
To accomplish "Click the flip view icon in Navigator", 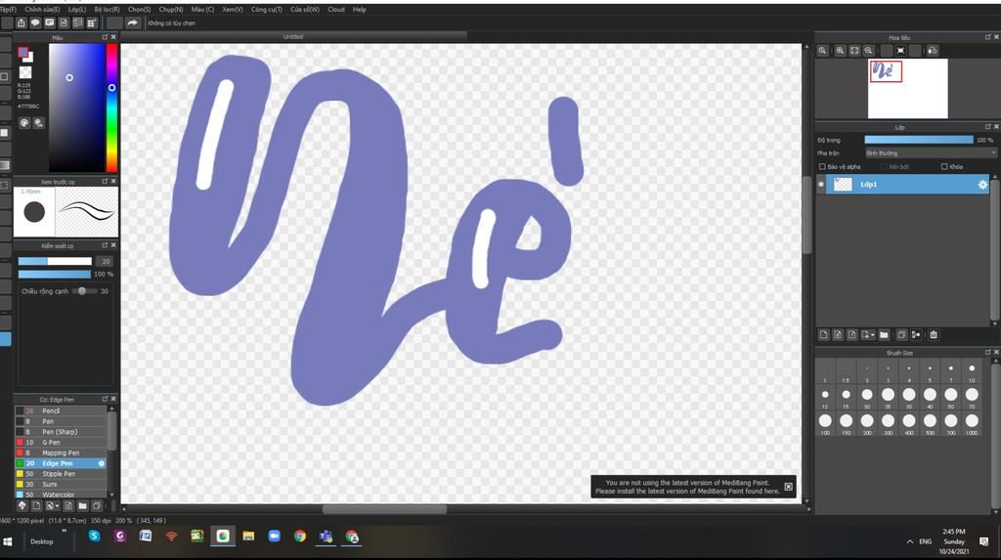I will coord(932,51).
